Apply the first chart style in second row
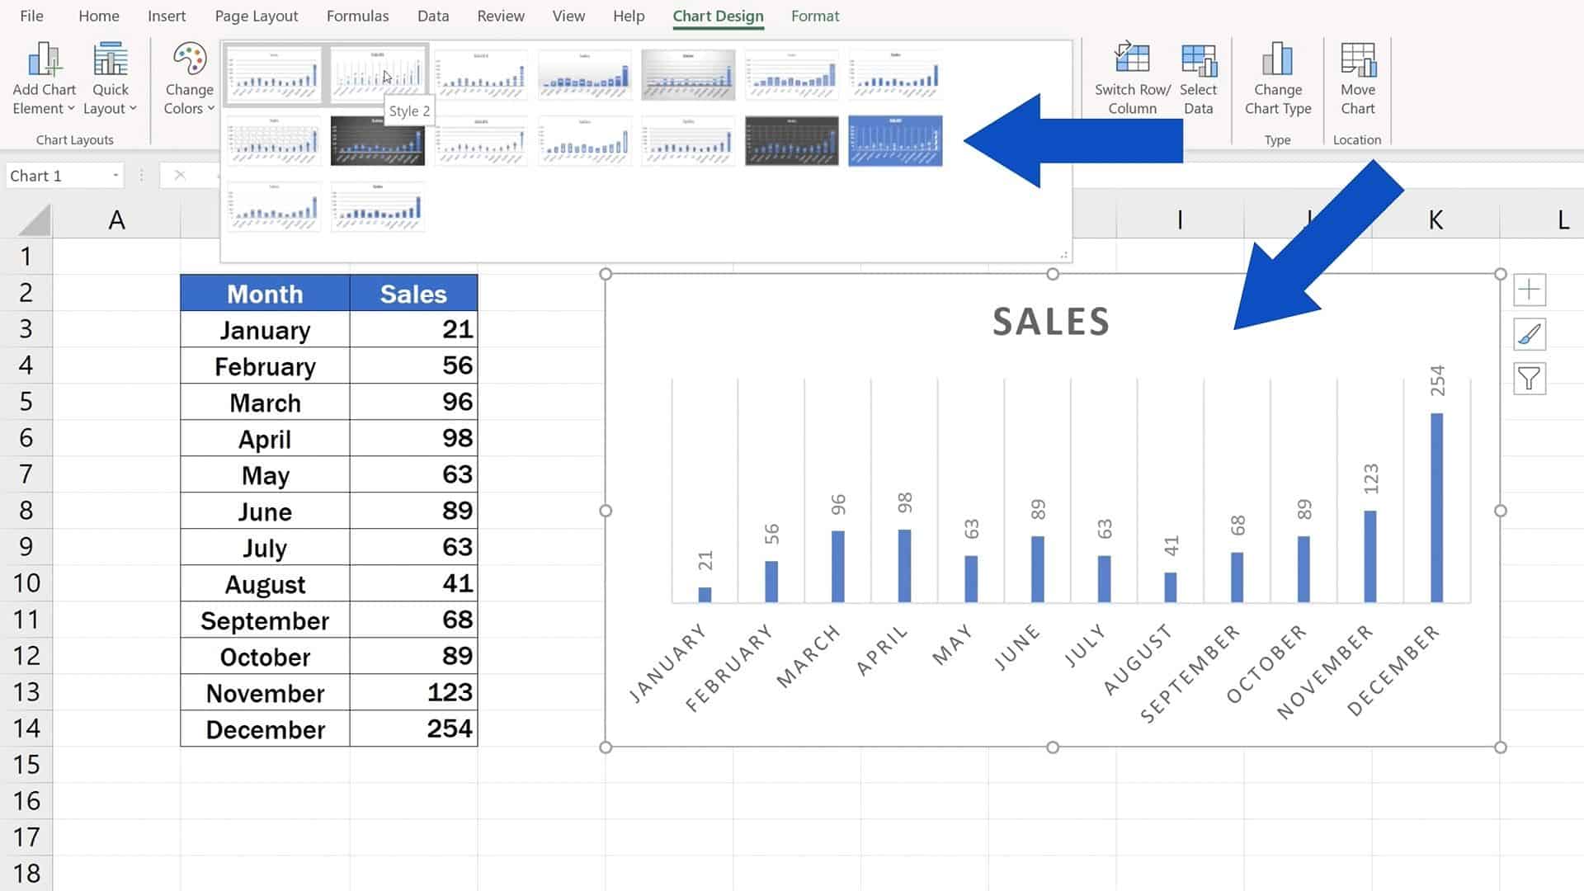This screenshot has height=891, width=1584. click(274, 140)
